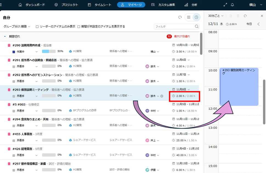The width and height of the screenshot is (266, 173).
Task: Click the document icon in timeline toolbar
Action: coord(231,16)
